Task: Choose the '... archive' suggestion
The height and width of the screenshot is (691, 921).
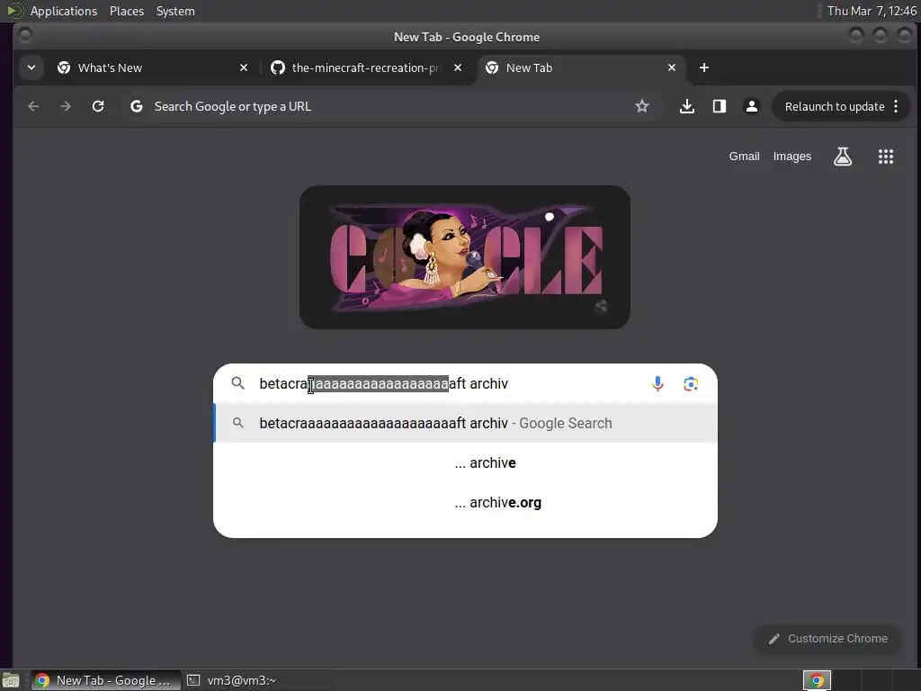Action: coord(465,463)
